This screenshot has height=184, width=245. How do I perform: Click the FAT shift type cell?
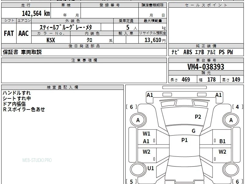(9, 33)
